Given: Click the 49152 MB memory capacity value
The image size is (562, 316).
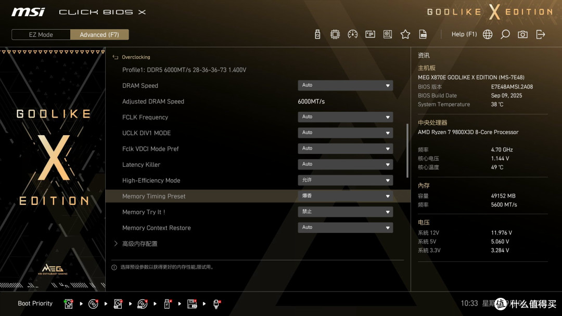Looking at the screenshot, I should [503, 196].
